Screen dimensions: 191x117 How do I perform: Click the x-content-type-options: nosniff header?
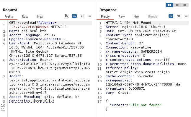pos(138,60)
